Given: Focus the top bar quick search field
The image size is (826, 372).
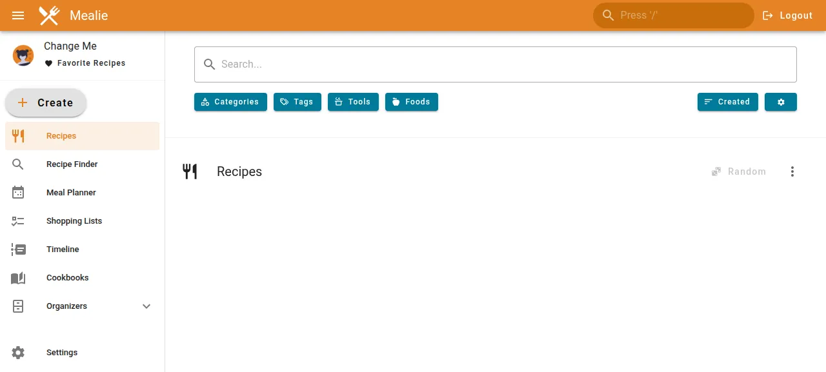Looking at the screenshot, I should (673, 15).
